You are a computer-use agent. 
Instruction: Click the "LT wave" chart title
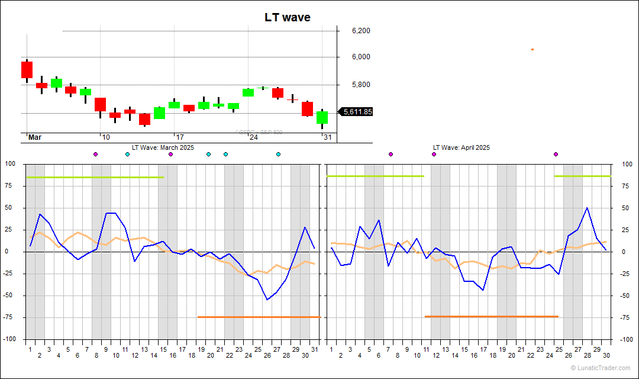coord(287,18)
